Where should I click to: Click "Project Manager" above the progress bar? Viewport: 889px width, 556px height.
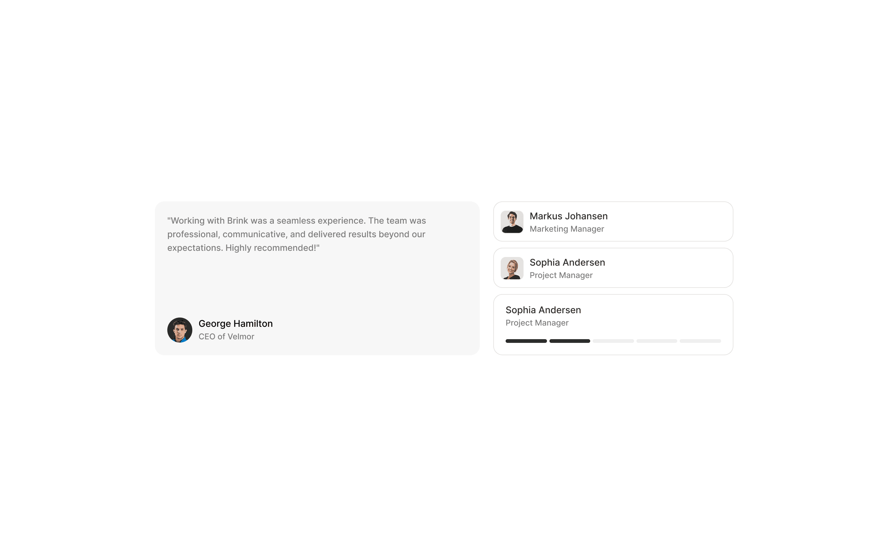537,322
